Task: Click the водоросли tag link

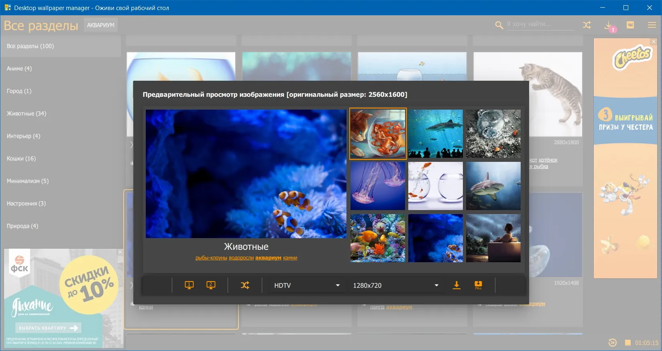Action: (x=241, y=258)
